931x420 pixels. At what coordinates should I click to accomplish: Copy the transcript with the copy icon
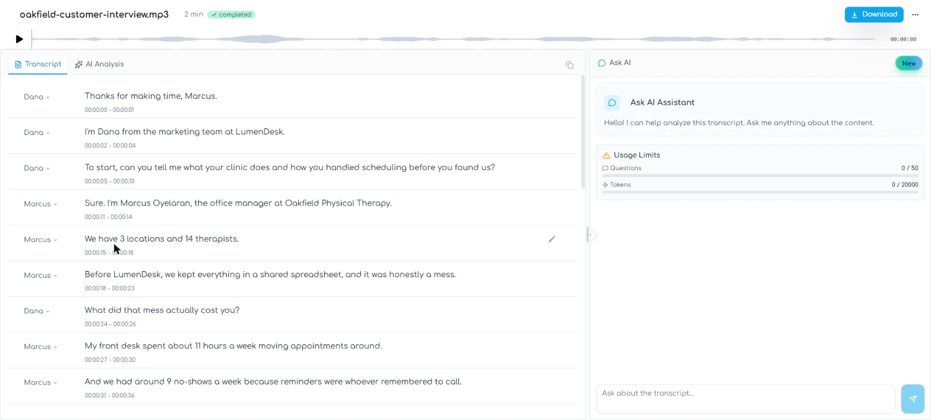click(569, 65)
